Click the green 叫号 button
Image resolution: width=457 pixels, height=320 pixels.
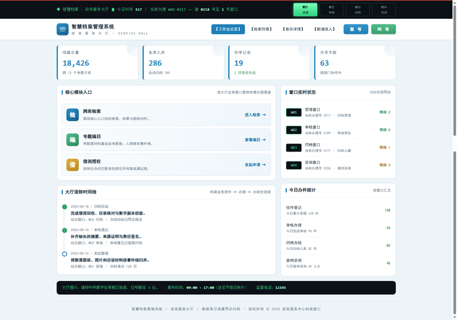click(x=383, y=29)
